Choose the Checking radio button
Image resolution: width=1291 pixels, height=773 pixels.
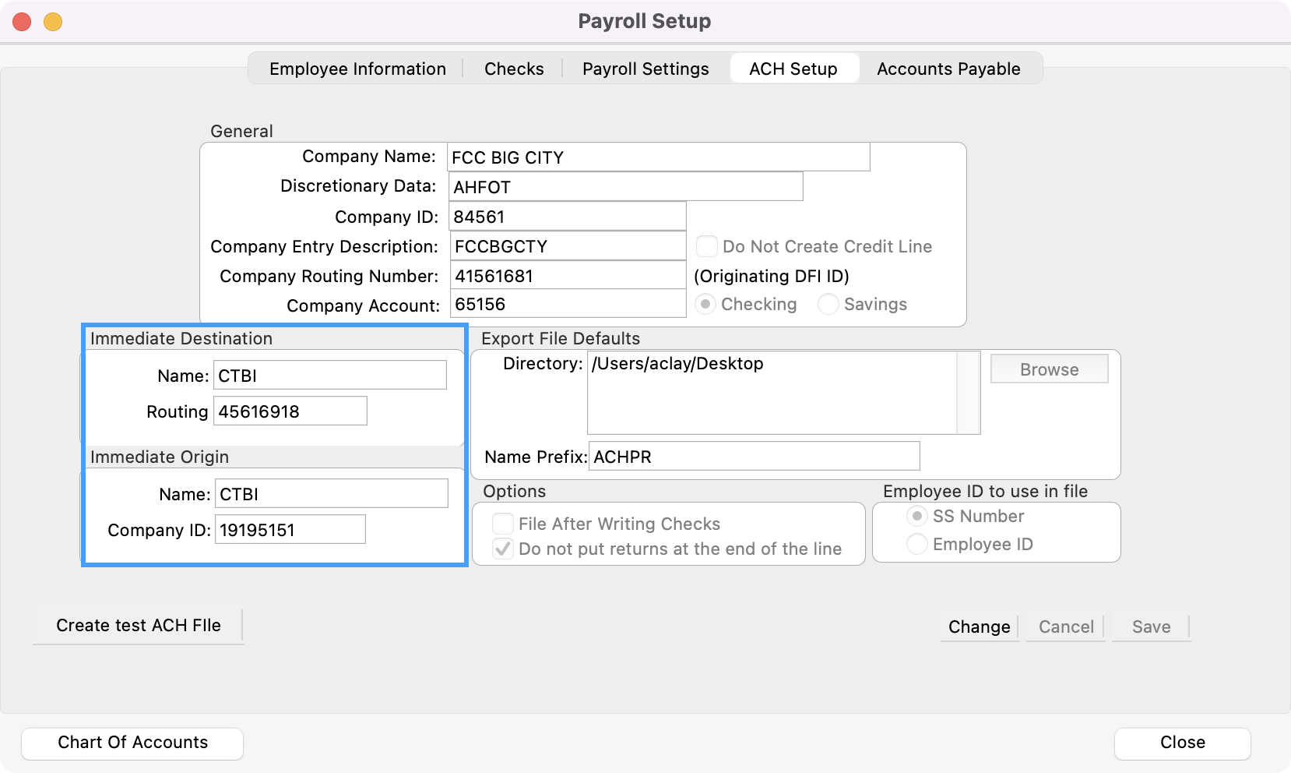coord(705,304)
